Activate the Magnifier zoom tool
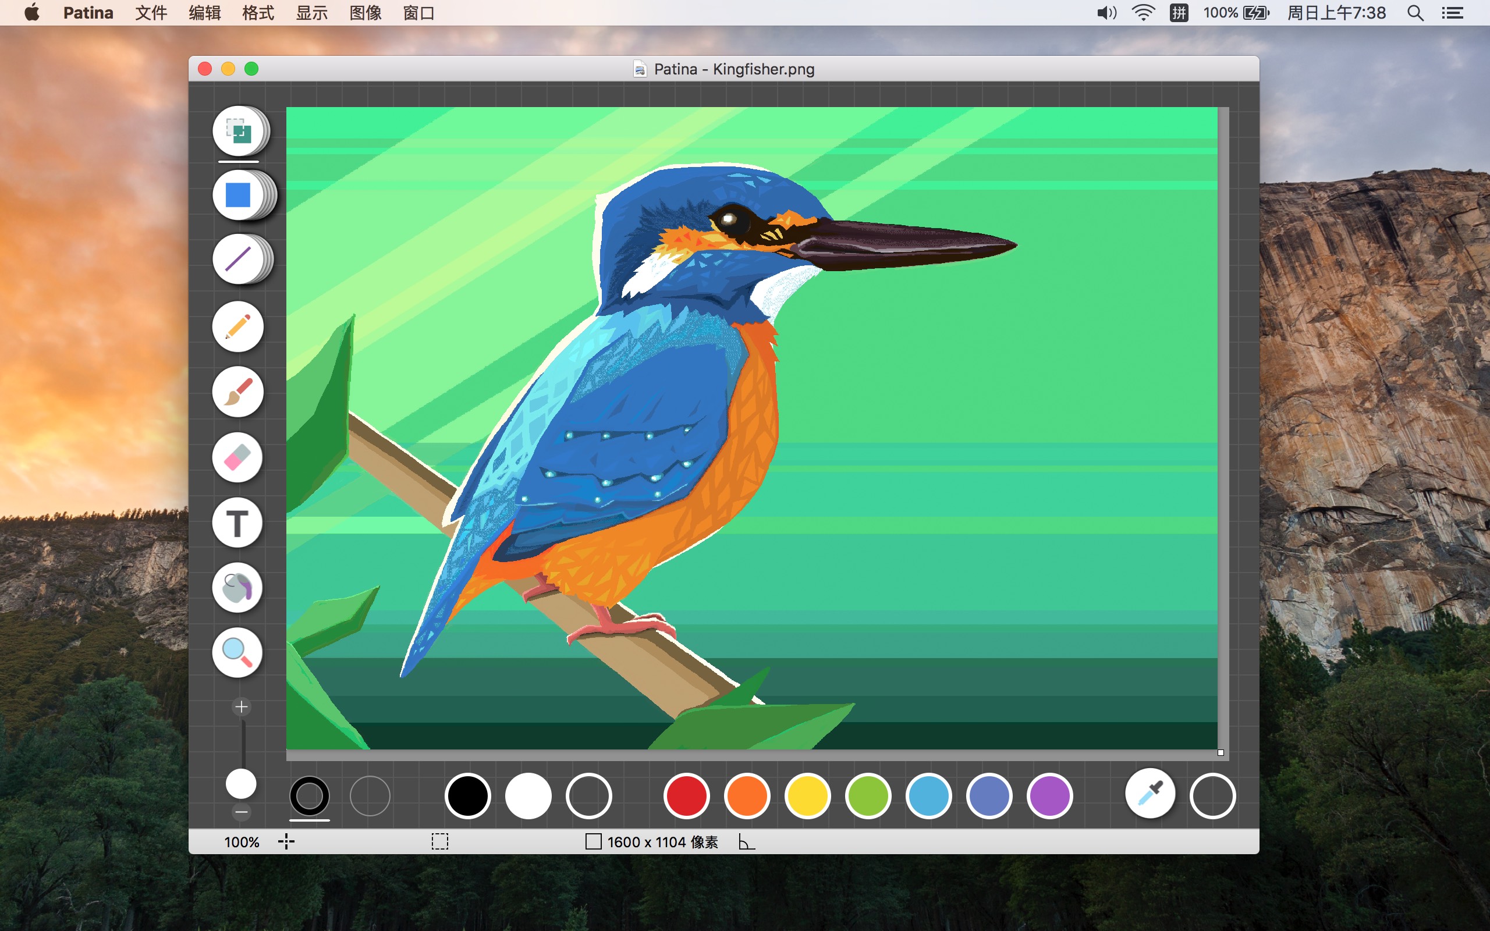 tap(237, 653)
